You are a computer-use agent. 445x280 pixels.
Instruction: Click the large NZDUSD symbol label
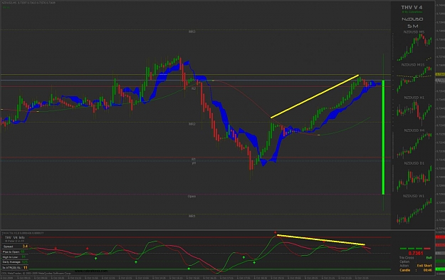tap(412, 19)
